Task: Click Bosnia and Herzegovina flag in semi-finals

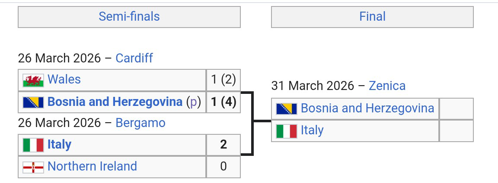Action: (x=33, y=102)
